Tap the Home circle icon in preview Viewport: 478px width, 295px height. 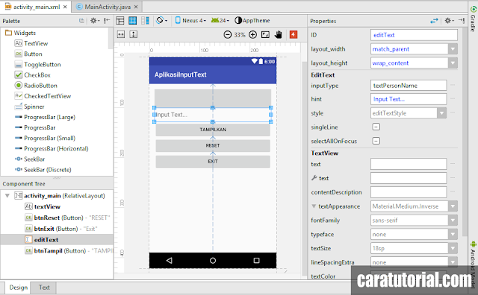(213, 260)
